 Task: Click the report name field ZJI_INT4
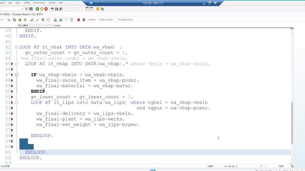click(36, 26)
